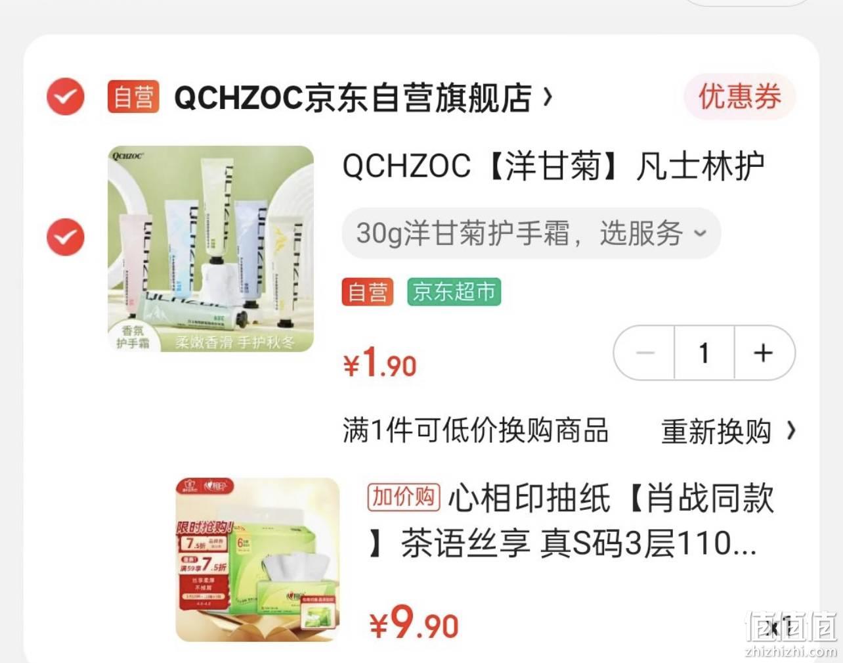Image resolution: width=843 pixels, height=663 pixels.
Task: Uncheck the QCHZOC store select-all checkbox
Action: [x=65, y=97]
